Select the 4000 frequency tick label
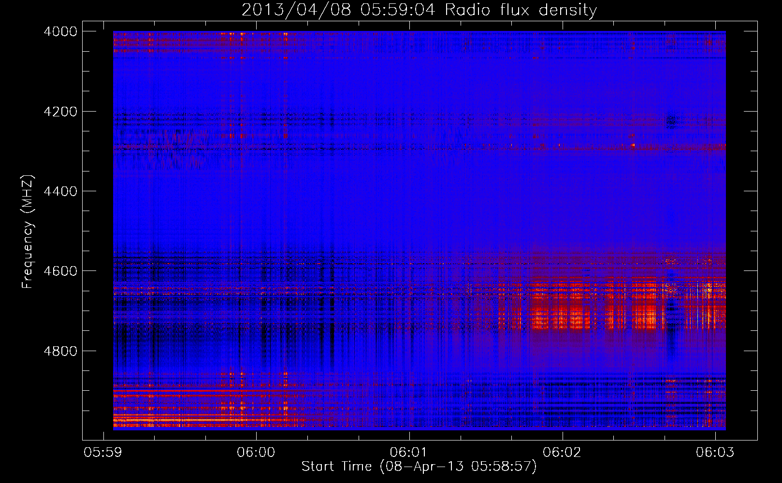This screenshot has width=782, height=483. tap(60, 31)
